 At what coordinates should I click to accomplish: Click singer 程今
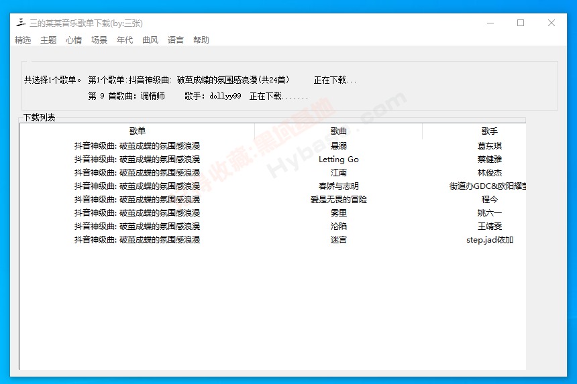tap(489, 200)
